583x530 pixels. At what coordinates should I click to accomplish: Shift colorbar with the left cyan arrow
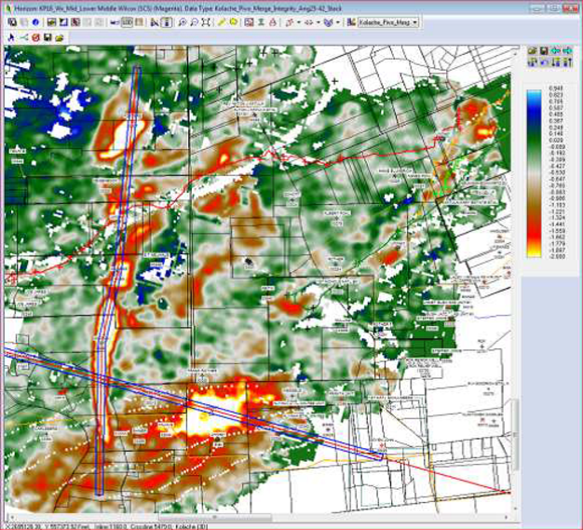(556, 50)
